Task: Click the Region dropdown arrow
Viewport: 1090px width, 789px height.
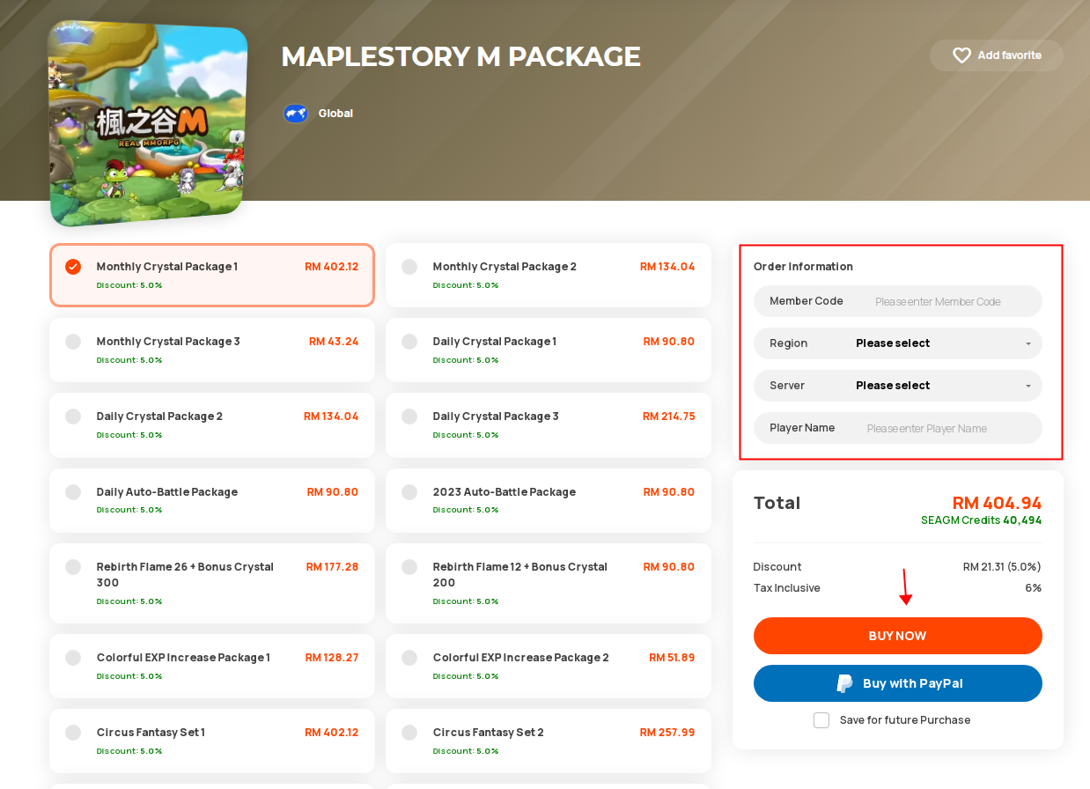Action: pyautogui.click(x=1028, y=344)
